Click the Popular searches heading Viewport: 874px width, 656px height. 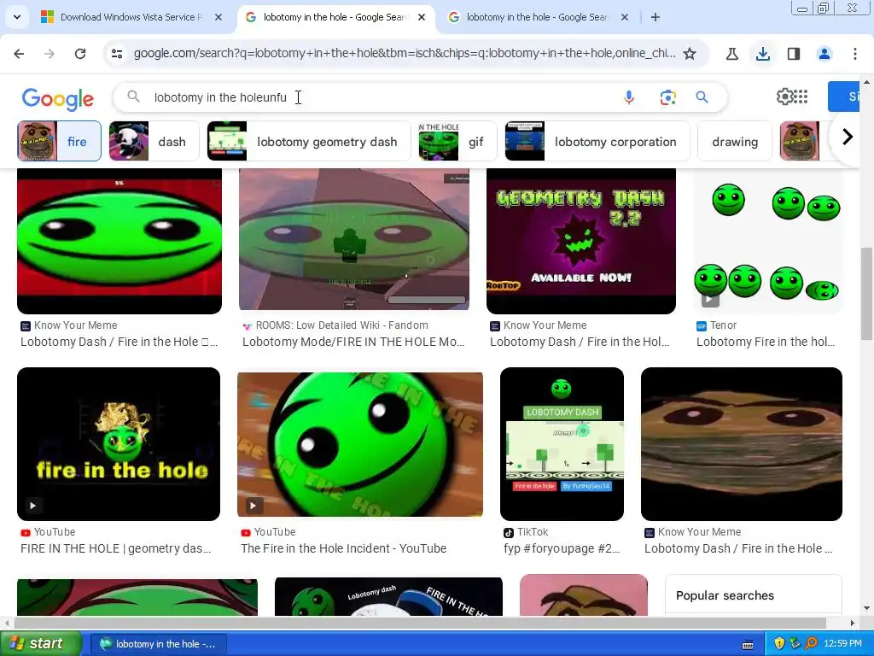tap(725, 595)
